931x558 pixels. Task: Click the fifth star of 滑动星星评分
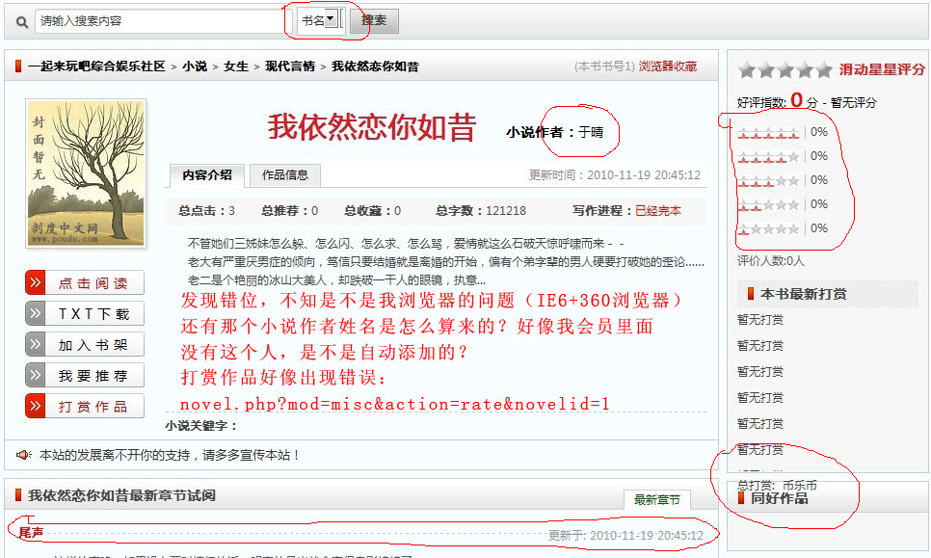point(823,70)
